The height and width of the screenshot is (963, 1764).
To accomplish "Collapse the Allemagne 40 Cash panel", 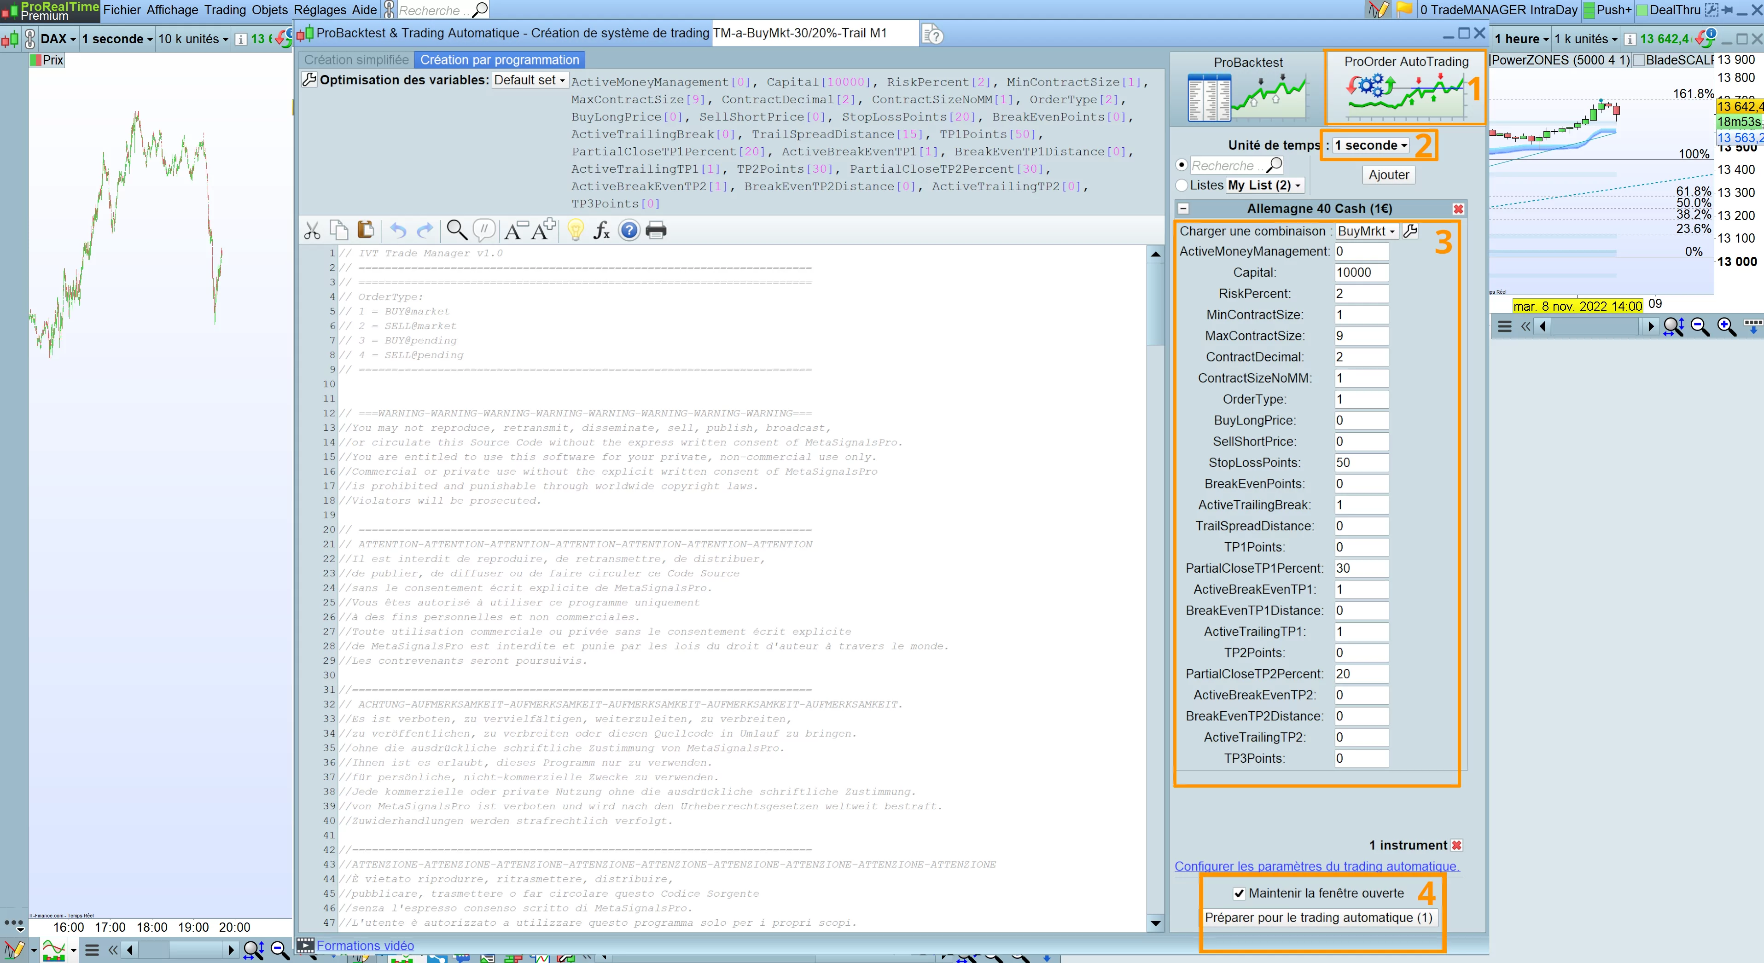I will (x=1183, y=209).
